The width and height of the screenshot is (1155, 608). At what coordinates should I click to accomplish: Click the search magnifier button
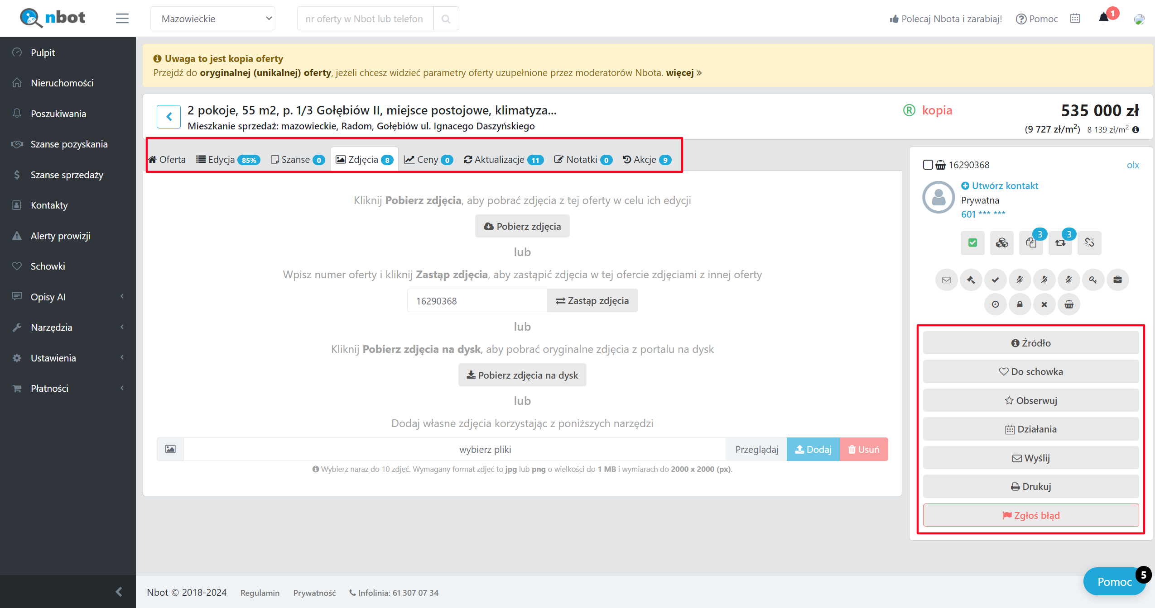[x=446, y=19]
